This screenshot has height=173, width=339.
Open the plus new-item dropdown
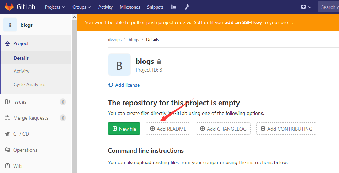click(x=306, y=7)
